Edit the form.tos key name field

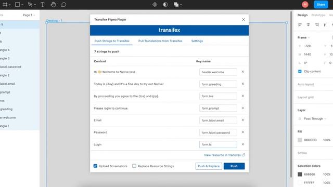click(218, 96)
